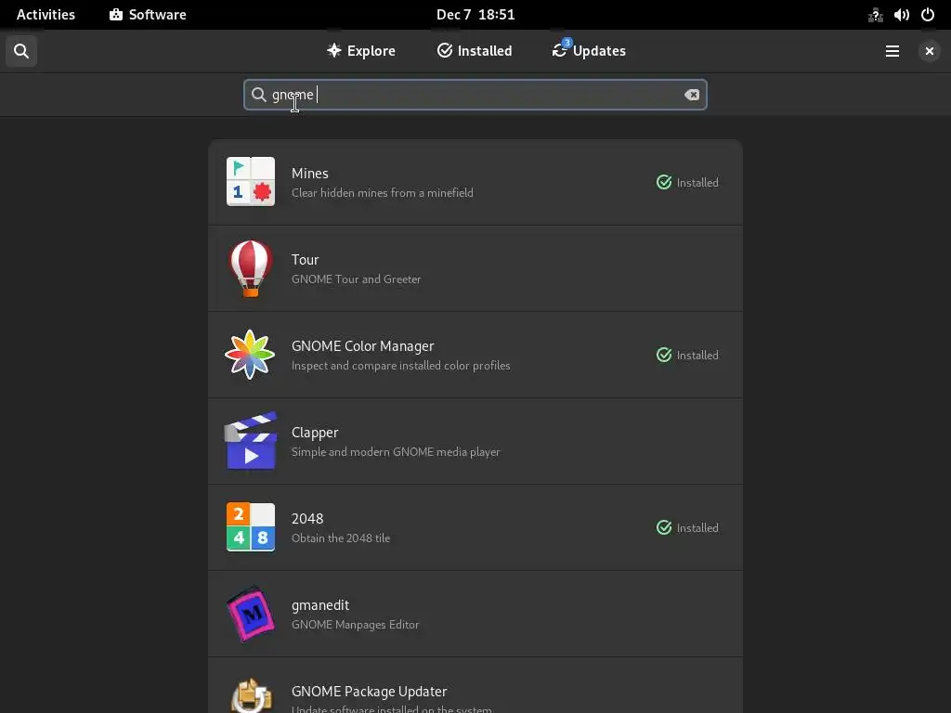Click the gmanedit title text
The height and width of the screenshot is (713, 951).
coord(320,605)
